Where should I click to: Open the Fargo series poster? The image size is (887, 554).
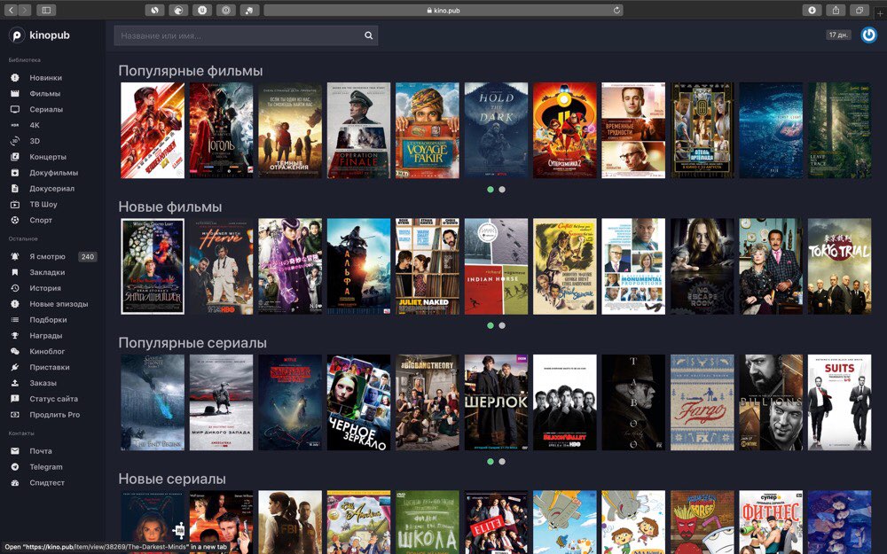coord(702,402)
